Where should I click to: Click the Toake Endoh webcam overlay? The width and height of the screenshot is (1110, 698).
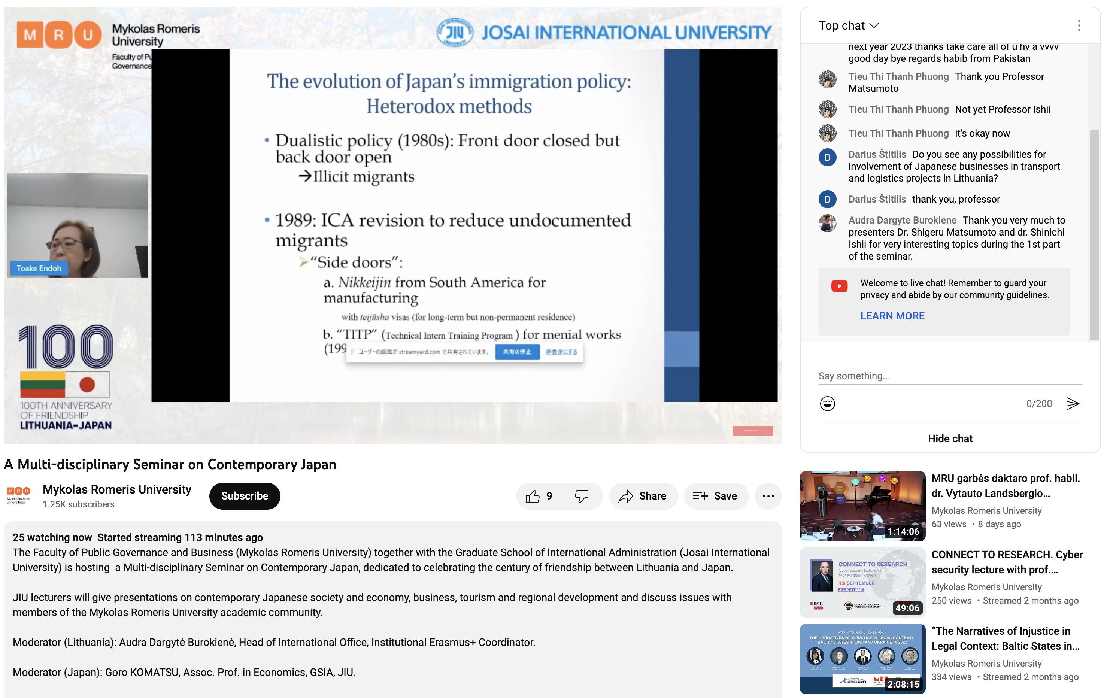tap(78, 225)
